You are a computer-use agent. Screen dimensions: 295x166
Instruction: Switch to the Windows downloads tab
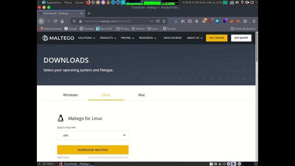tap(71, 95)
